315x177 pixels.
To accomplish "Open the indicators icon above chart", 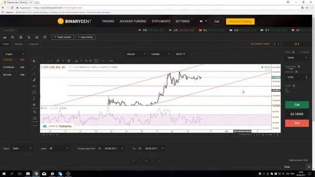I will click(76, 60).
